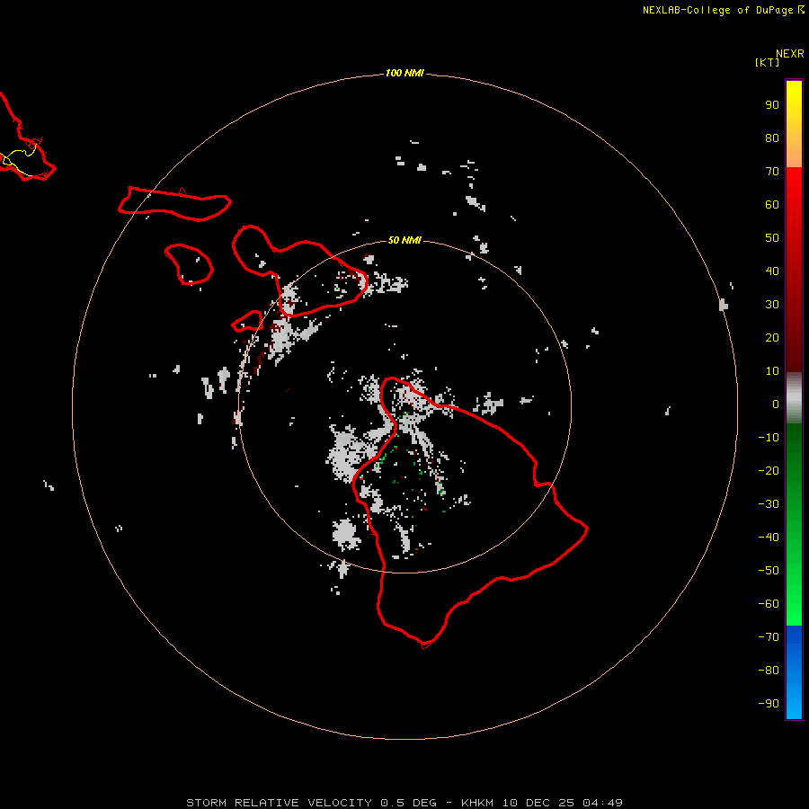Click the 100 NMI range ring label
The image size is (809, 809).
(x=404, y=74)
